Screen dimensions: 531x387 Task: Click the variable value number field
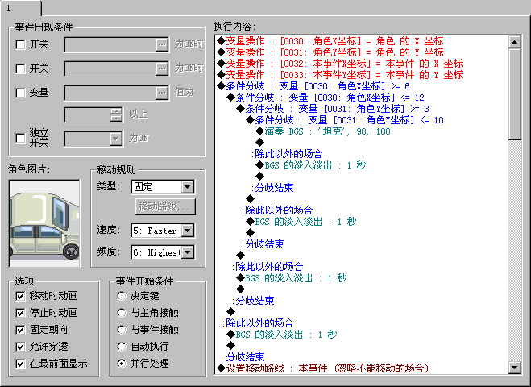(88, 114)
